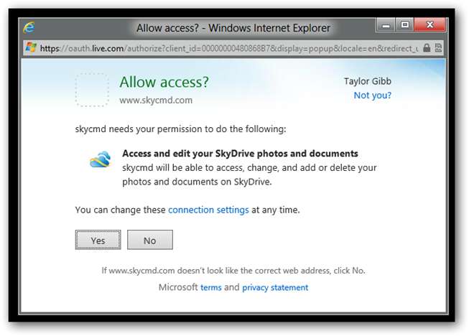This screenshot has width=469, height=336.
Task: Click the Internet Explorer logo in title bar
Action: pyautogui.click(x=29, y=29)
